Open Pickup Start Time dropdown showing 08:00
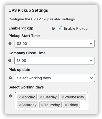The width and height of the screenshot is (102, 119). [x=55, y=44]
